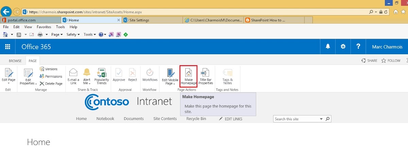Image resolution: width=408 pixels, height=163 pixels.
Task: Open the Marc Charmois user menu
Action: pos(387,47)
